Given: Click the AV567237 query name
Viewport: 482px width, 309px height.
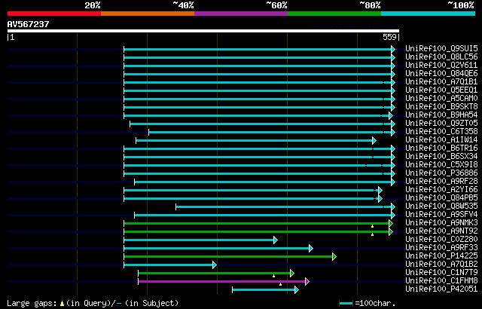Looking at the screenshot, I should (x=28, y=24).
